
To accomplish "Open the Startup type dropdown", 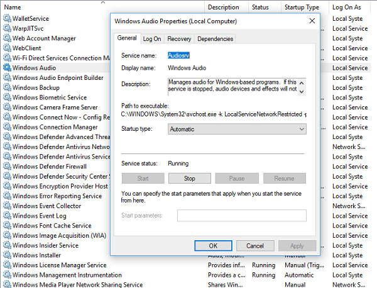I will (x=237, y=129).
